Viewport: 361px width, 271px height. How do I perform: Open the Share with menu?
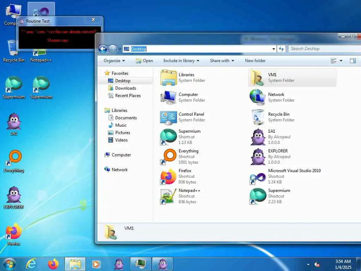pos(222,61)
